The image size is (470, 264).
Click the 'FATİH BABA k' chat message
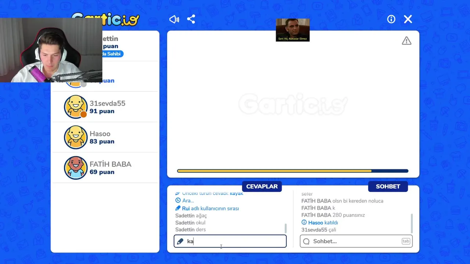[x=318, y=208]
